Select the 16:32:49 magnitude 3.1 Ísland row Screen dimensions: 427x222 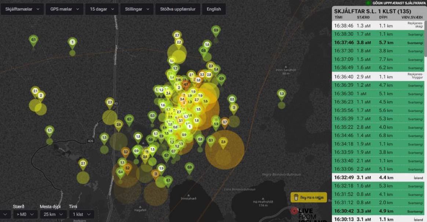click(378, 178)
